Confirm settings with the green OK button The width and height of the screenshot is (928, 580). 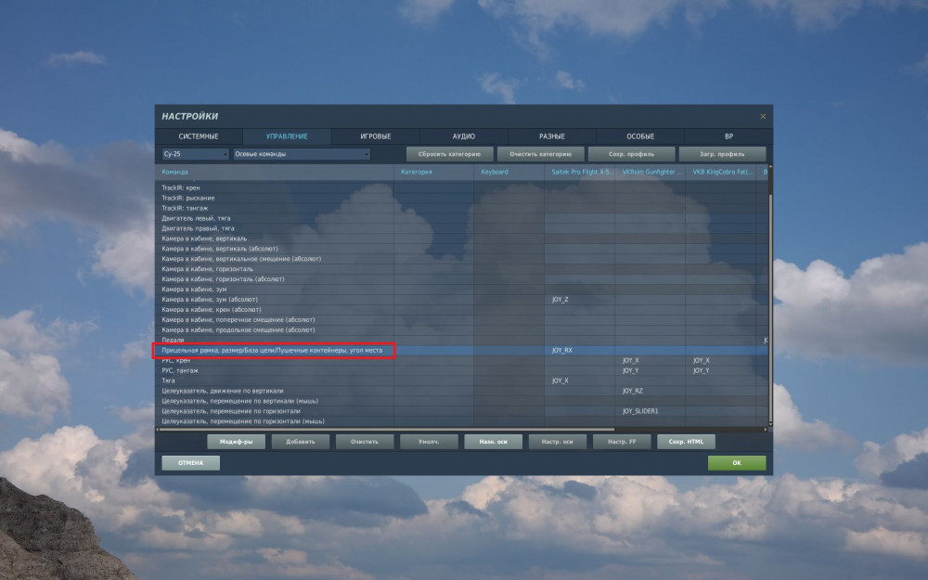(737, 463)
